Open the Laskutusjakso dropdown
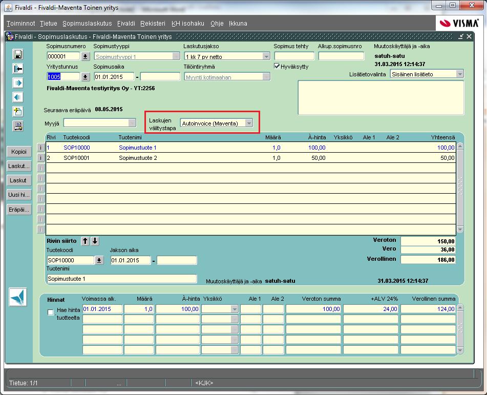This screenshot has height=395, width=487. [266, 56]
